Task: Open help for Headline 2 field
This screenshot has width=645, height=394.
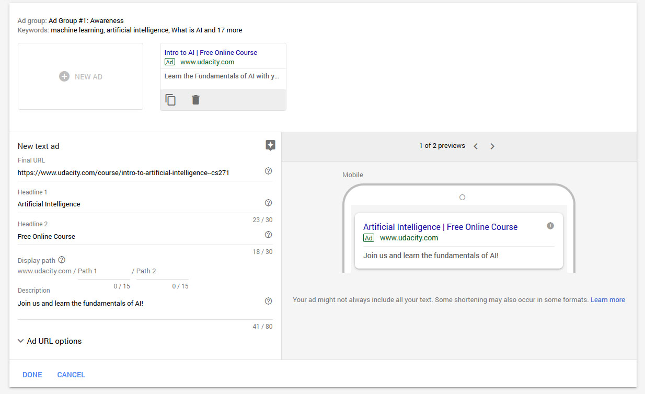Action: coord(269,235)
